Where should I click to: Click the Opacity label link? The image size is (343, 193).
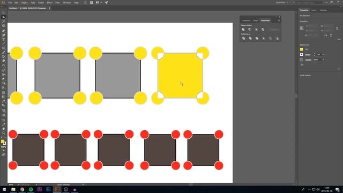308,60
